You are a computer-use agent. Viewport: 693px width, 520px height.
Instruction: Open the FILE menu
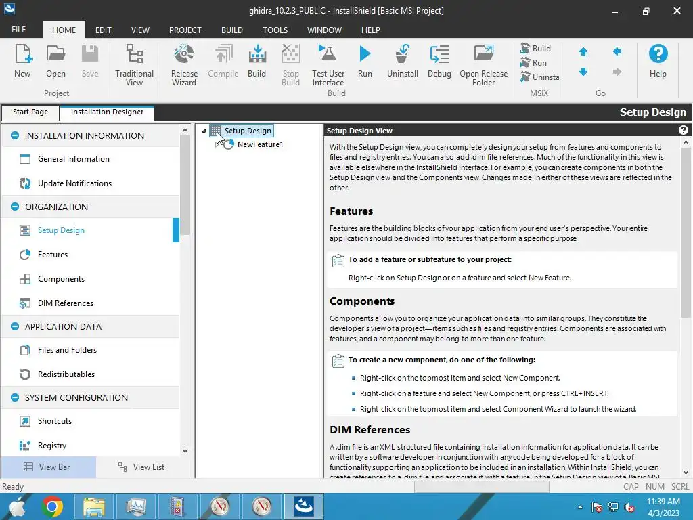pos(18,30)
